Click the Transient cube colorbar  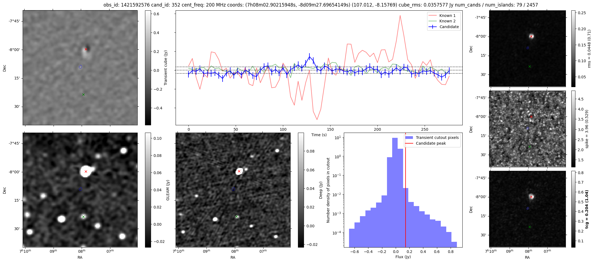click(148, 68)
